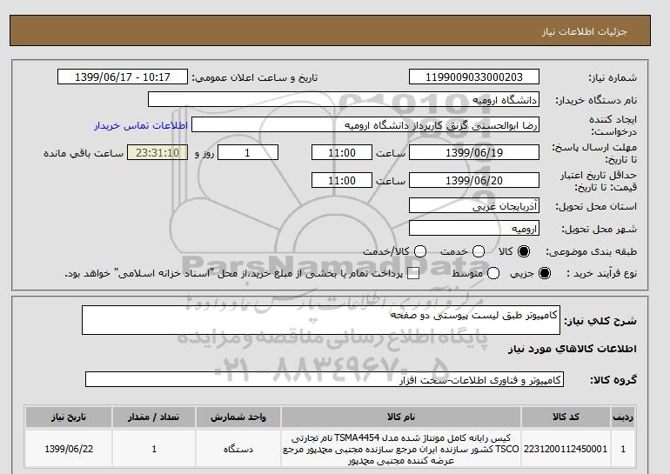This screenshot has height=474, width=670.
Task: Select the کالا/خدمت radio button
Action: click(x=420, y=251)
